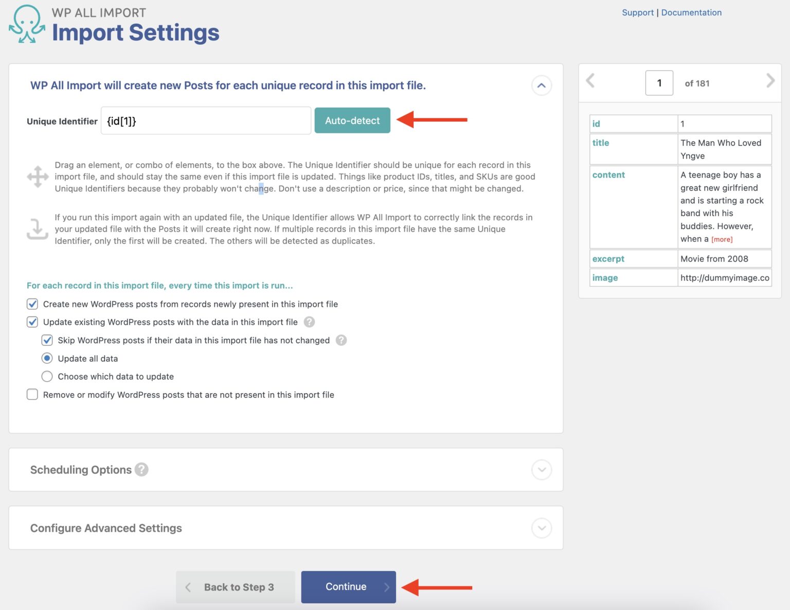Expand the Scheduling Options section

point(541,469)
